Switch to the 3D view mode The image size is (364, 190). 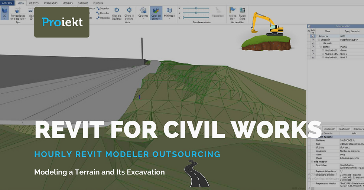coord(4,13)
